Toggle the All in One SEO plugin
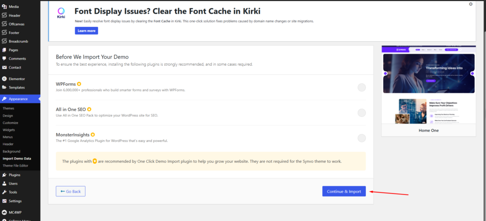486x221 pixels. coord(362,113)
